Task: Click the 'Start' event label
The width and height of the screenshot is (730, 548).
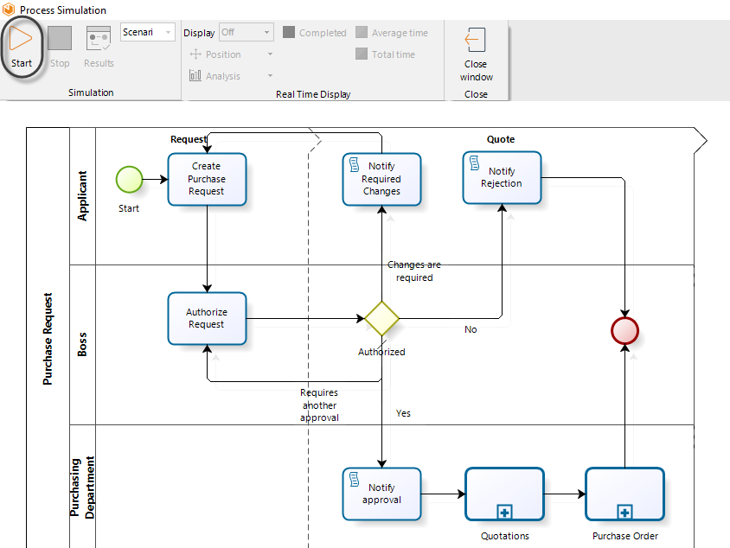Action: (x=129, y=208)
